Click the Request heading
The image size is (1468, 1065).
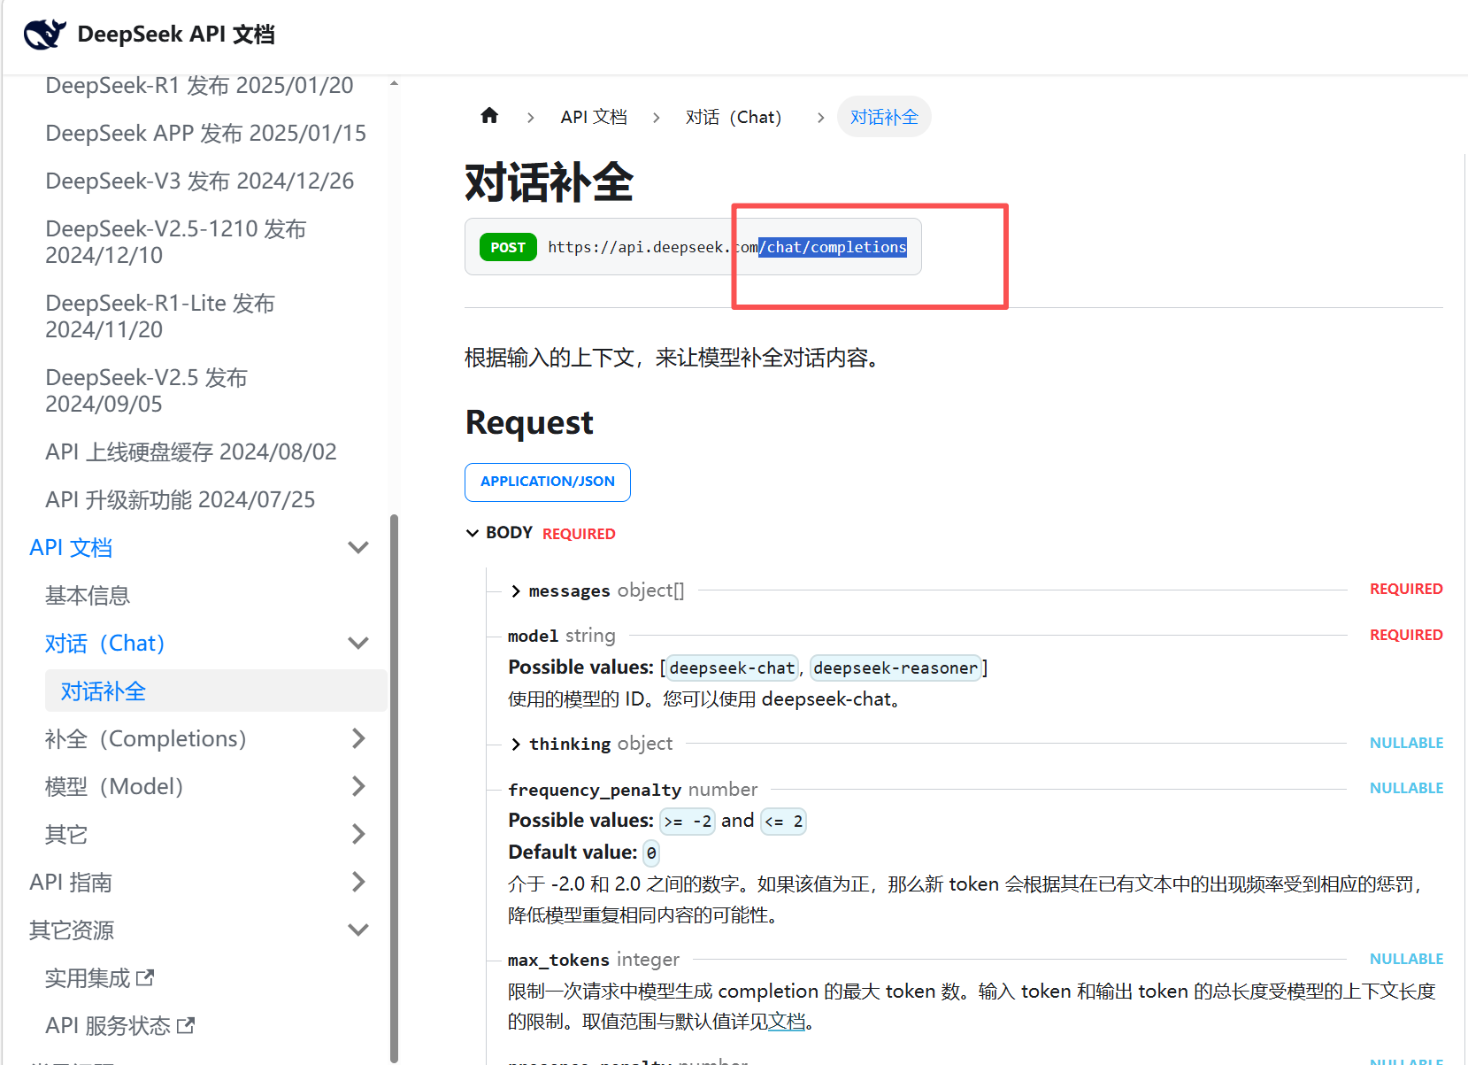click(x=529, y=422)
